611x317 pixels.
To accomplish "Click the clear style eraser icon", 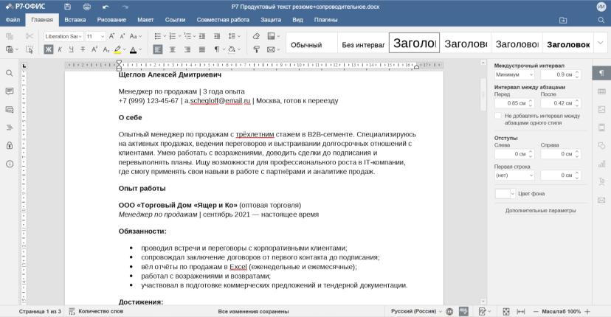I will point(256,36).
